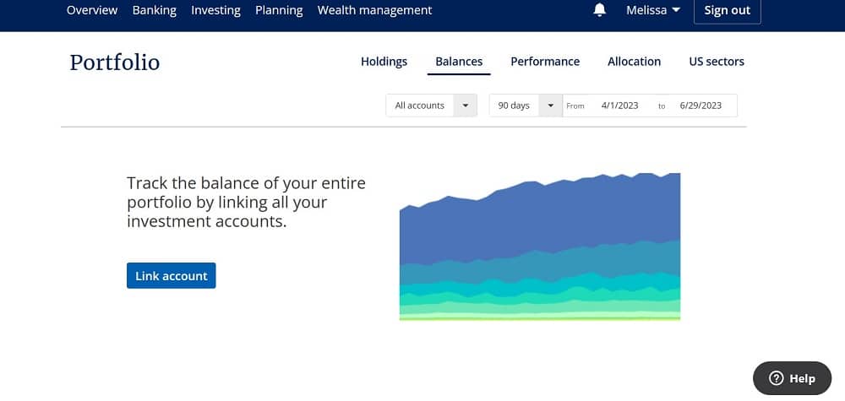
Task: Click the Link account button
Action: (172, 275)
